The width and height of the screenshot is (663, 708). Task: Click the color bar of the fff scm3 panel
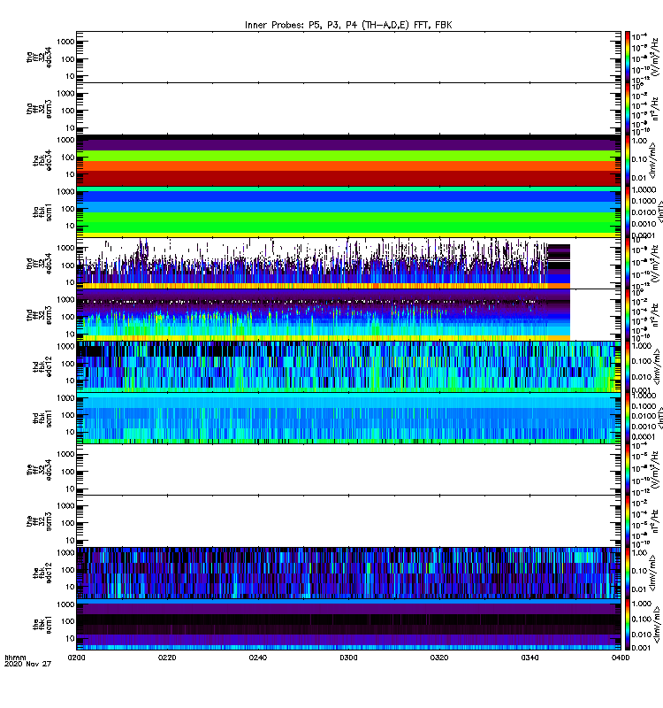click(628, 521)
